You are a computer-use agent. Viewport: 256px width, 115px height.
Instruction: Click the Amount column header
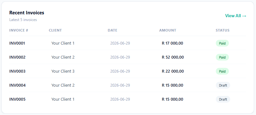tap(168, 30)
